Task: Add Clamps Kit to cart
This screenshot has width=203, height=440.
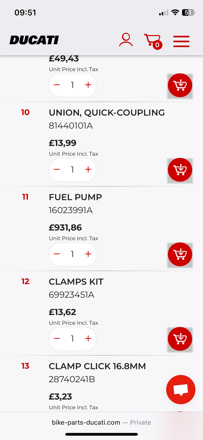Action: click(x=180, y=339)
